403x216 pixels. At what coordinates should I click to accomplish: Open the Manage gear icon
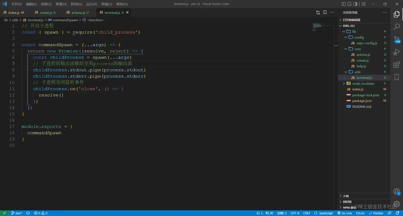397,204
